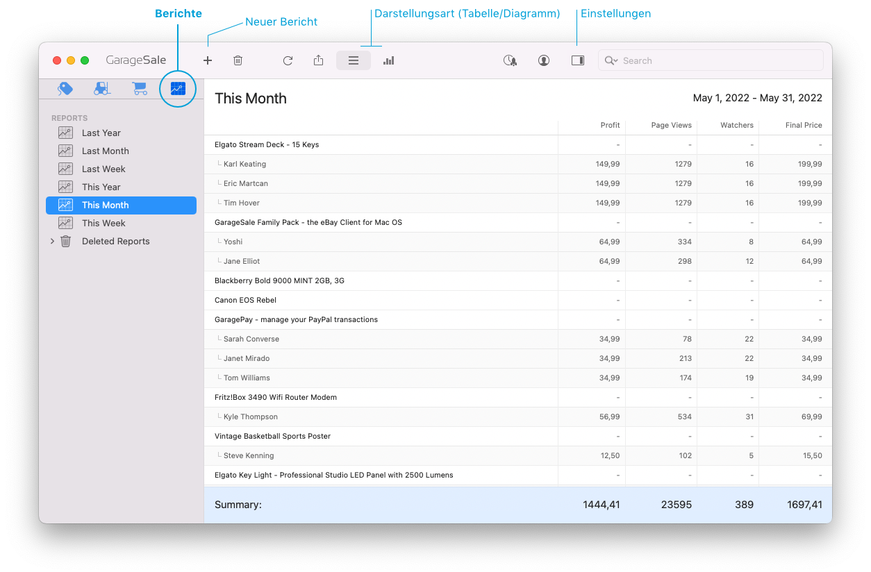Viewport: 871px width, 572px height.
Task: Select the This Year report
Action: click(x=121, y=187)
